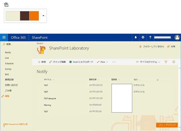Image resolution: width=181 pixels, height=131 pixels.
Task: Open RAS in the left navigation
Action: point(7,74)
